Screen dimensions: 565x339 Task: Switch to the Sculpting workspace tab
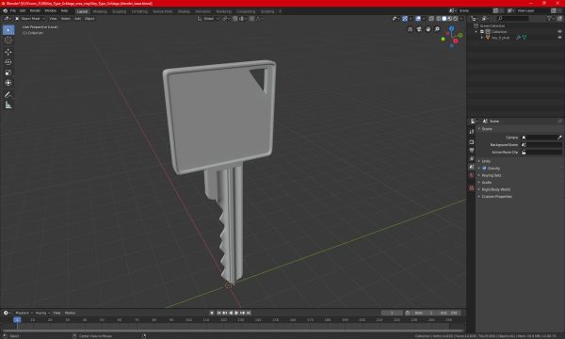(x=120, y=11)
